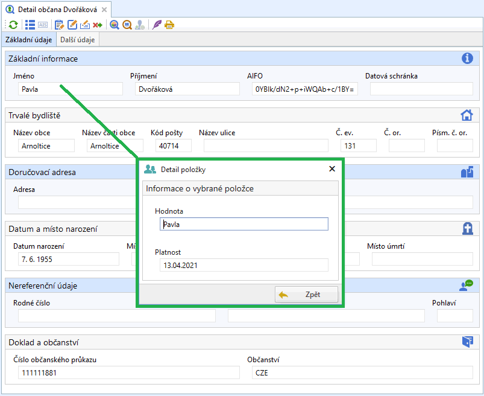
Task: Click the house icon in Trvalé bydliště
Action: point(467,115)
